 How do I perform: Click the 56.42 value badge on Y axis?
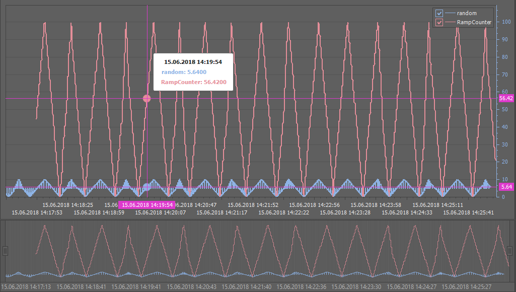[x=506, y=99]
